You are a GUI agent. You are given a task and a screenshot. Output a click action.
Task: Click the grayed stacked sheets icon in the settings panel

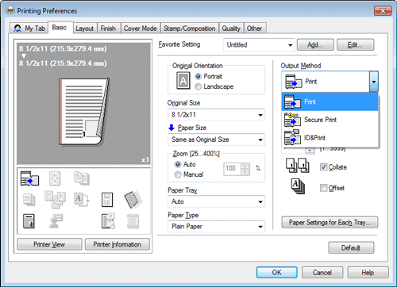pos(29,200)
